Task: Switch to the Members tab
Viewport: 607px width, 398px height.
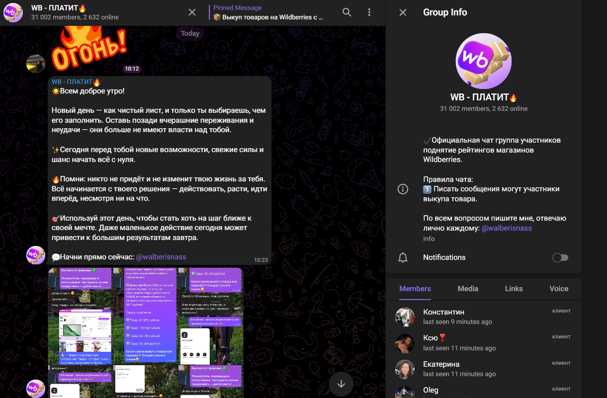Action: tap(415, 289)
